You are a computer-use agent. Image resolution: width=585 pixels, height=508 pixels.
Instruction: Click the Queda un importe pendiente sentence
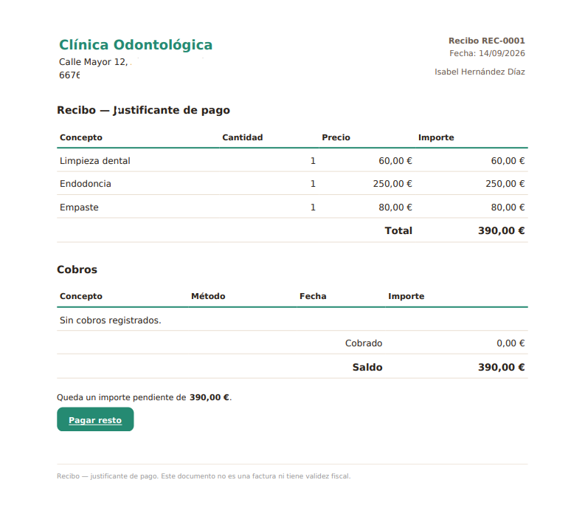point(145,397)
